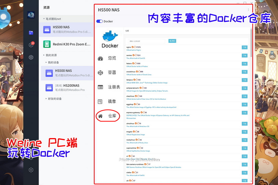Download the sapmachine image
This screenshot has height=185, width=278.
[245, 148]
